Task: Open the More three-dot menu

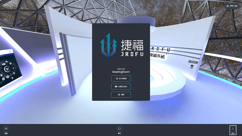Action: [233, 129]
